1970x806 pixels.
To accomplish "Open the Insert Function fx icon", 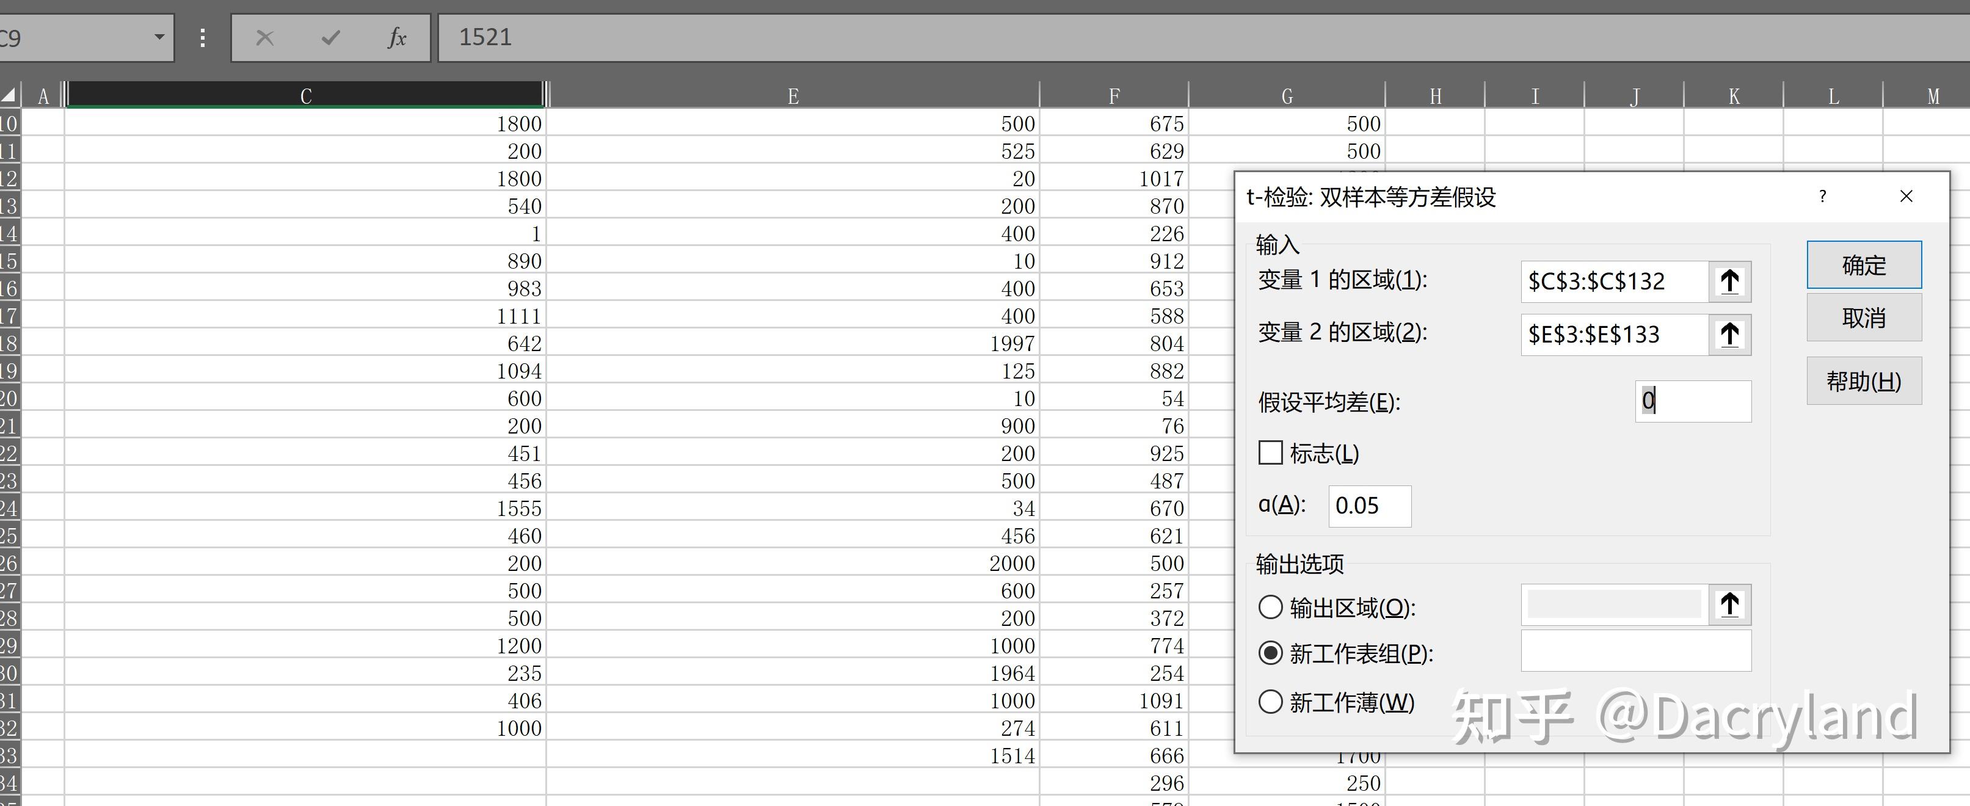I will point(396,37).
